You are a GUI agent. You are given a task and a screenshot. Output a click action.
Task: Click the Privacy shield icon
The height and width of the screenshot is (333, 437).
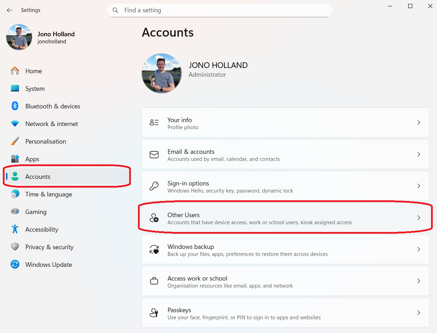pos(15,247)
